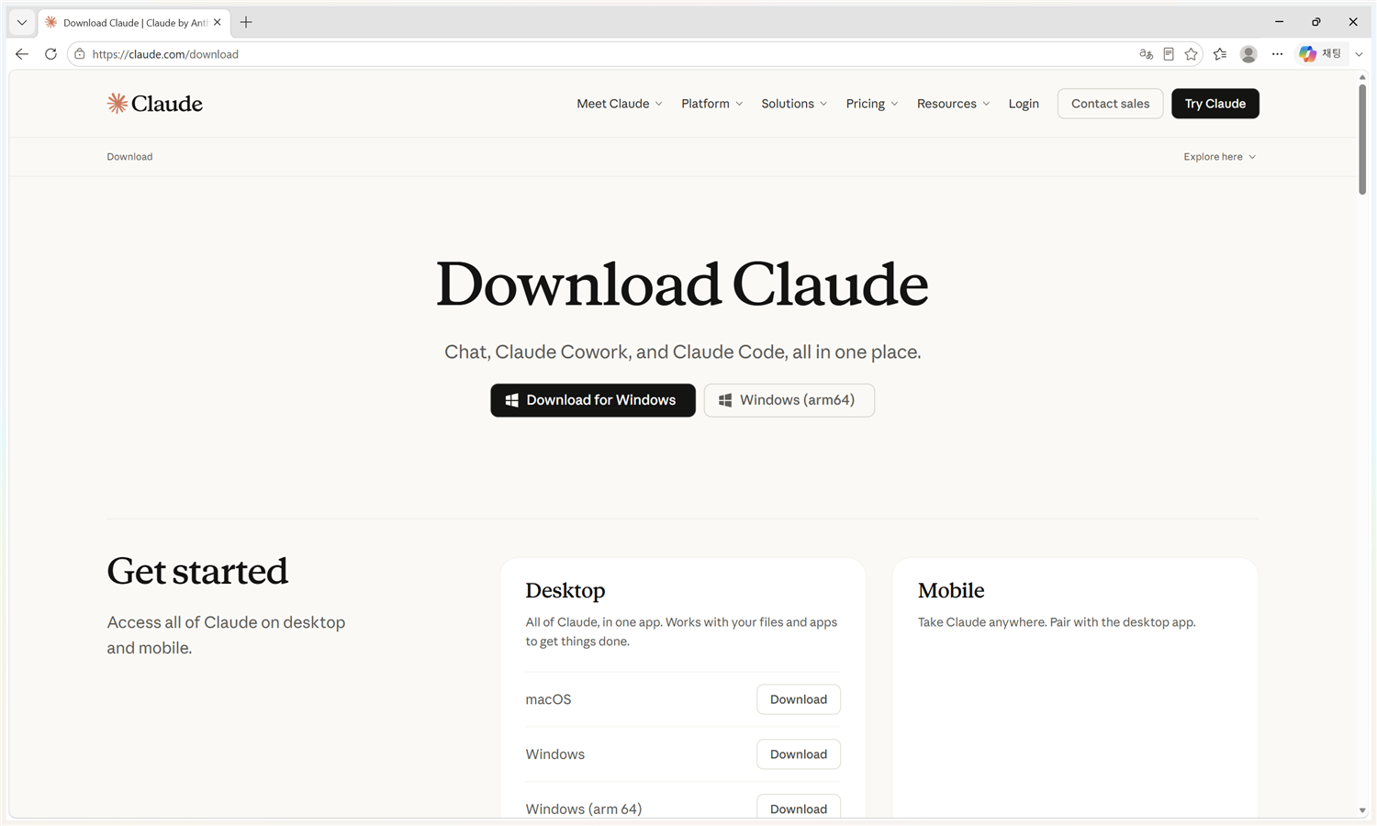This screenshot has width=1377, height=826.
Task: Click the Contact sales button
Action: point(1110,104)
